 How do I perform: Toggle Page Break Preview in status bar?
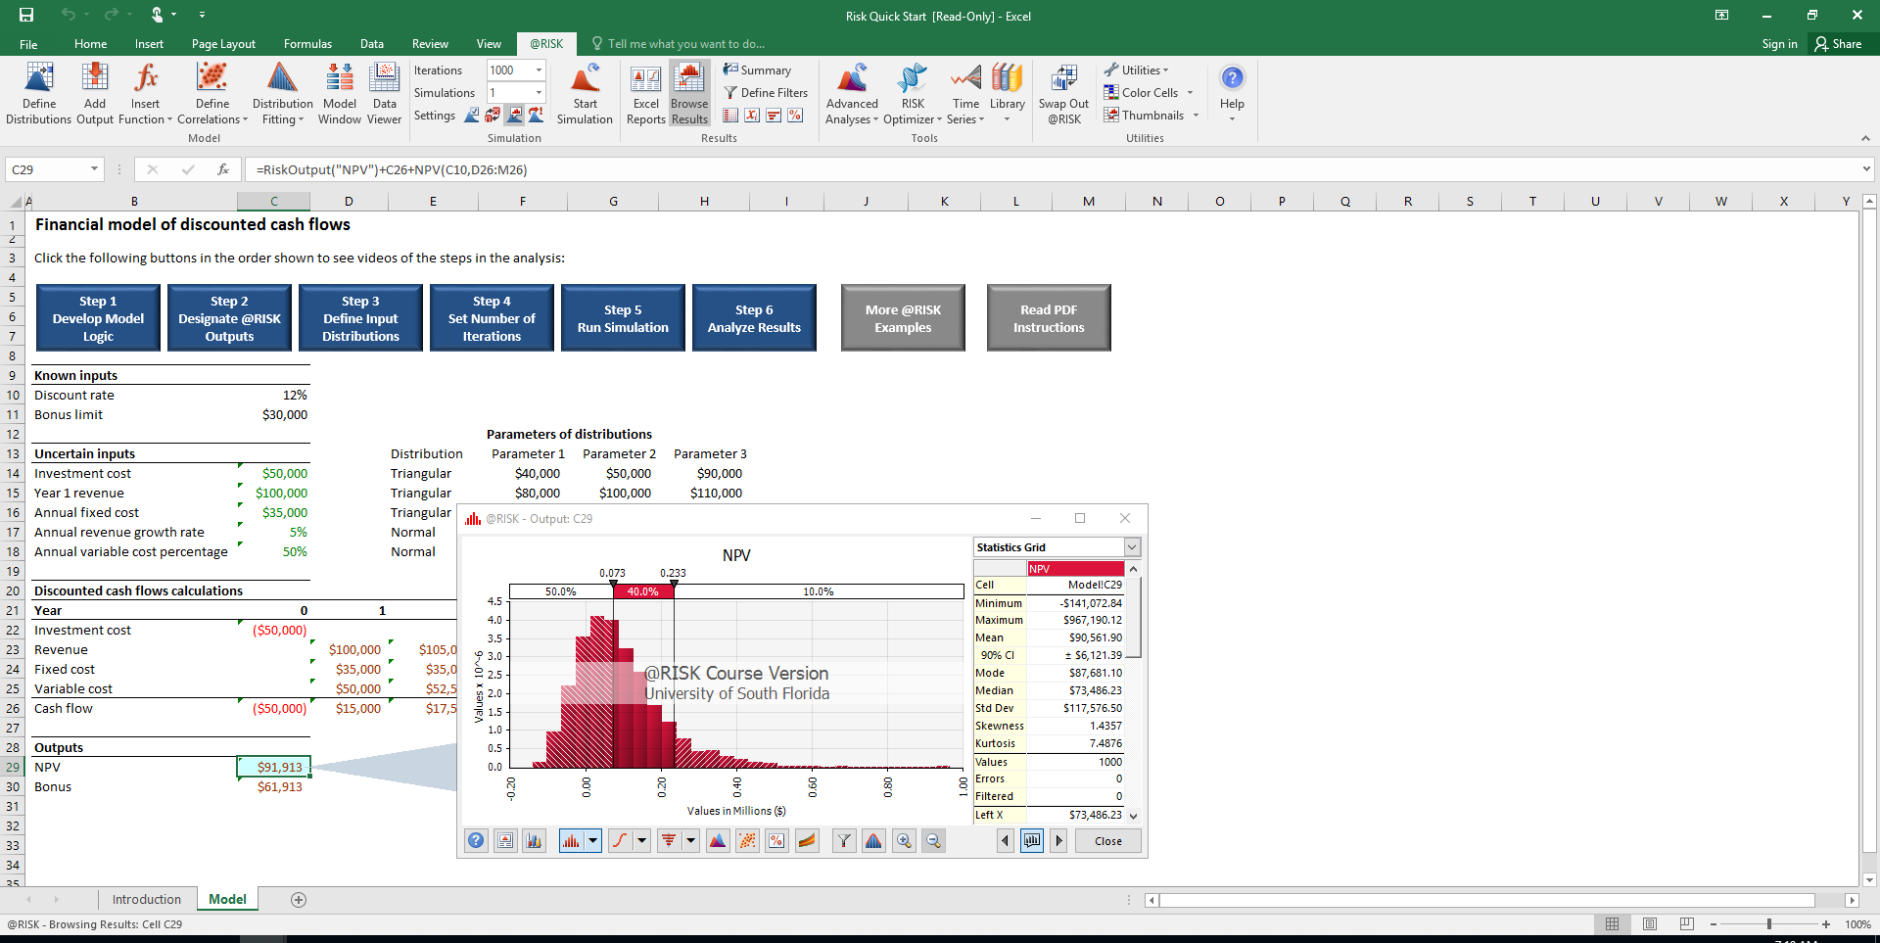(1686, 924)
